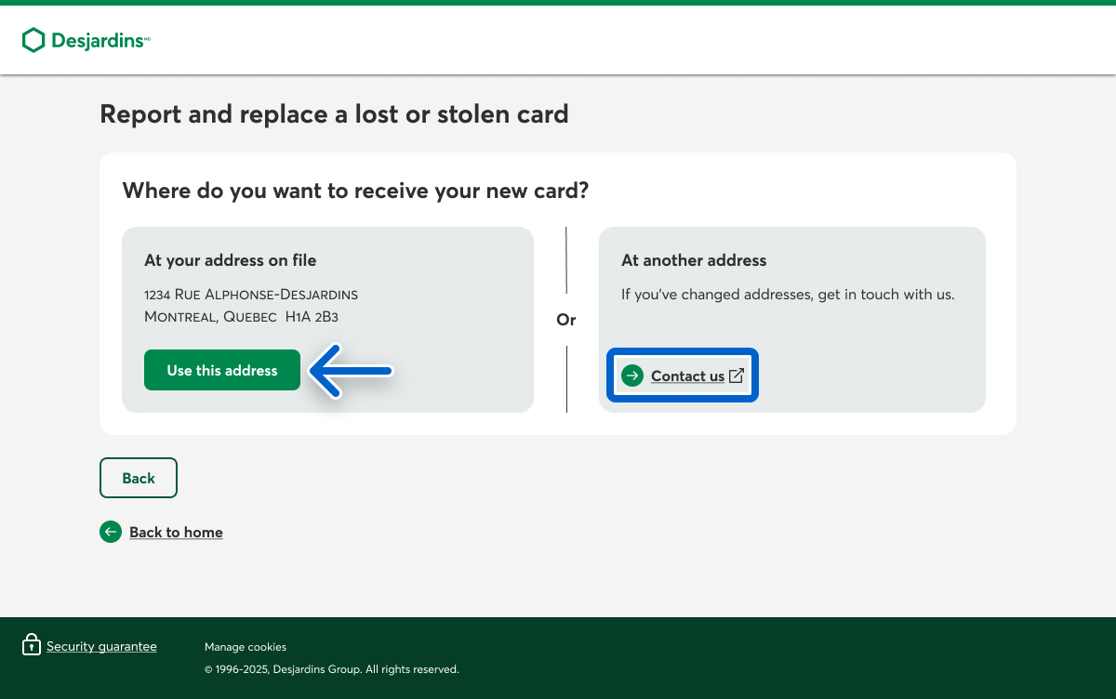Click the copyright notice in the footer
The image size is (1116, 699).
[x=332, y=669]
